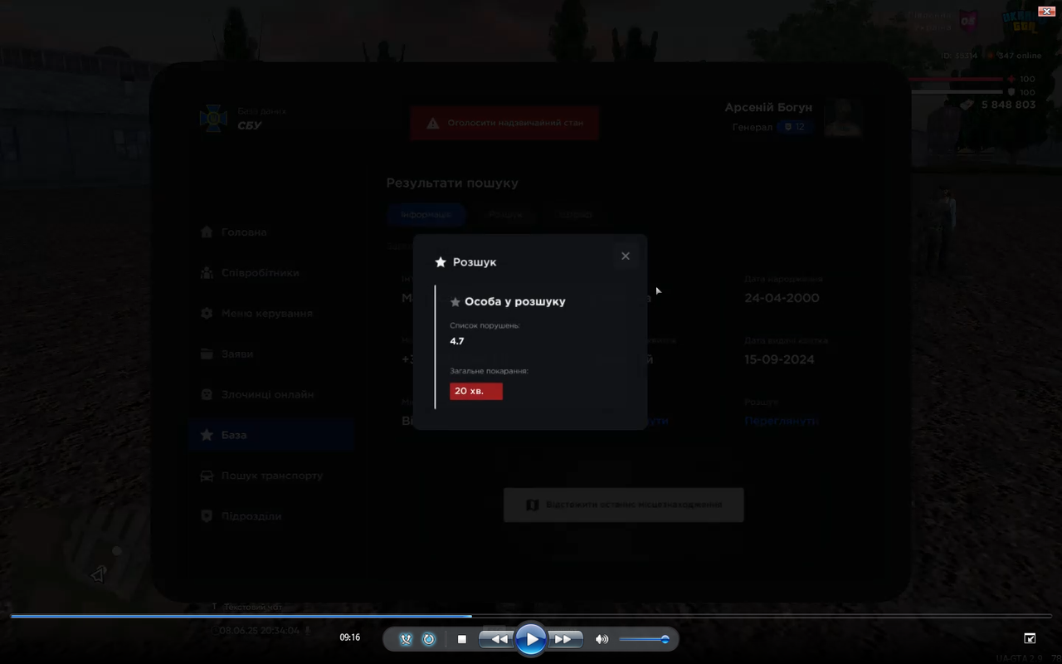Stop video playback
Screen dimensions: 1062x664
462,639
